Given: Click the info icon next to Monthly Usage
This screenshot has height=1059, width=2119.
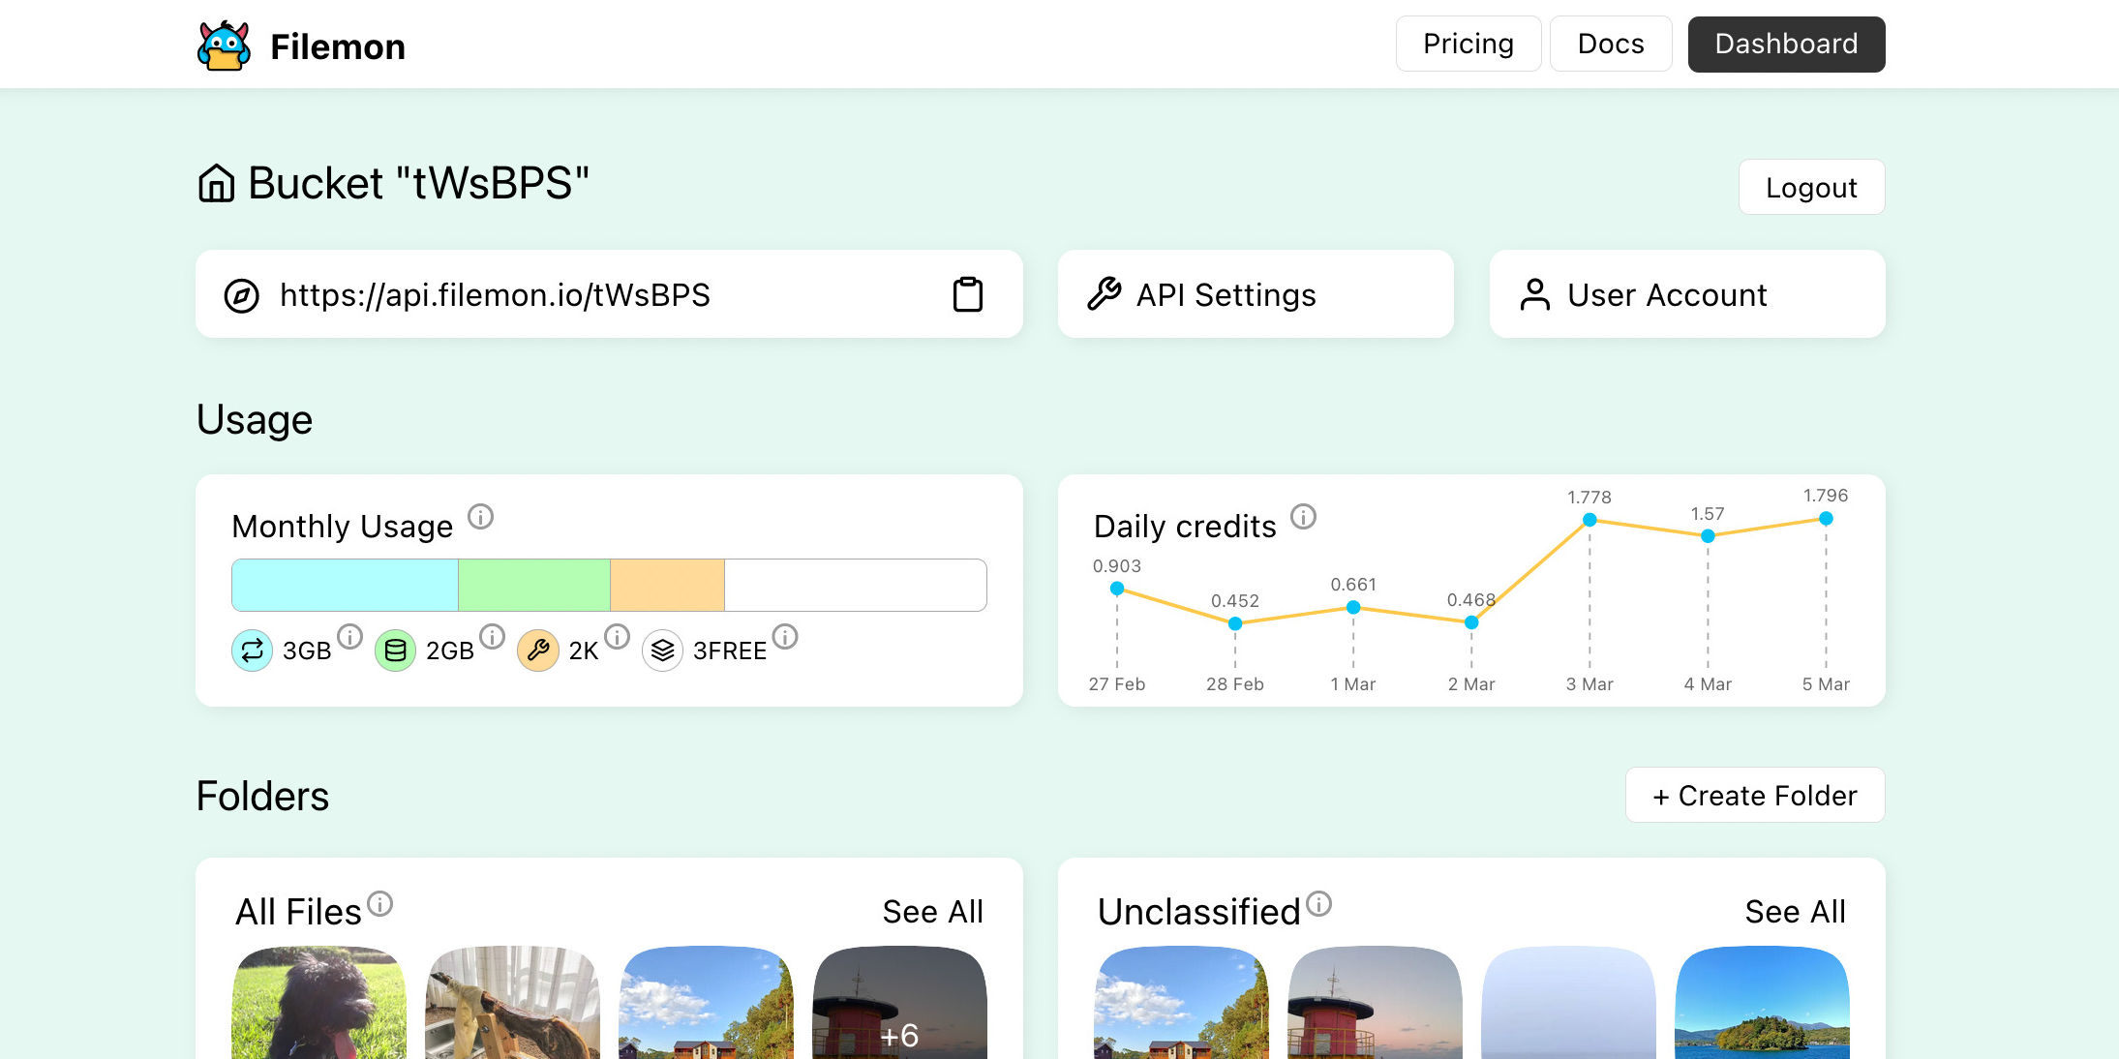Looking at the screenshot, I should [480, 517].
